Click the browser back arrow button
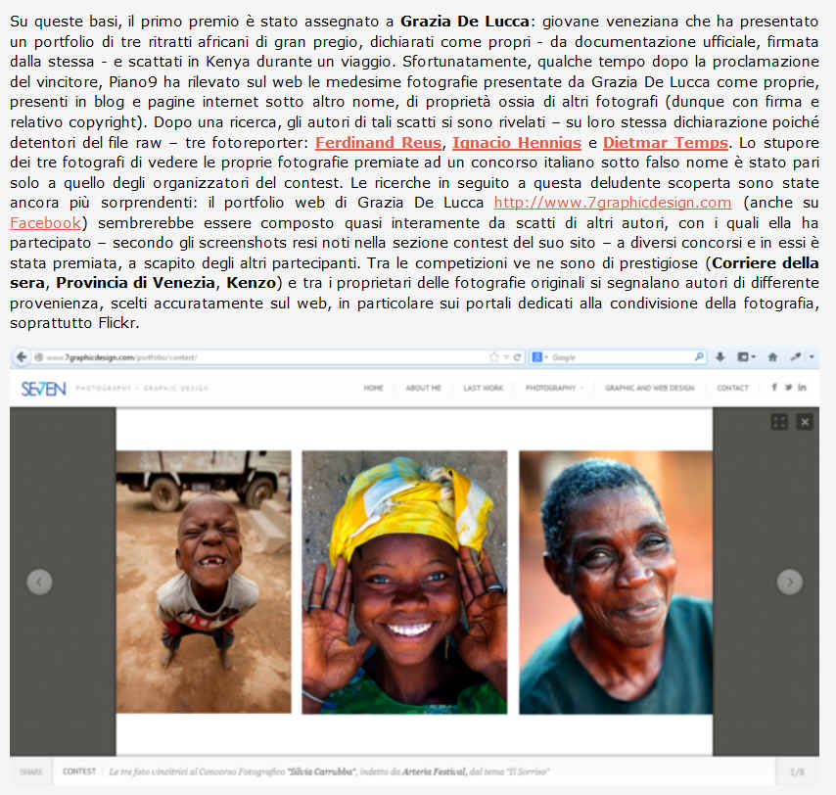This screenshot has height=795, width=836. [22, 357]
